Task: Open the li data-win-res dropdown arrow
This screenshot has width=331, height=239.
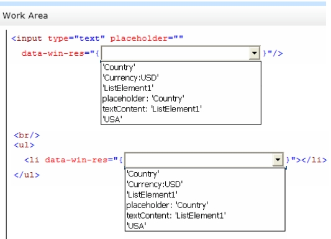Action: point(278,160)
